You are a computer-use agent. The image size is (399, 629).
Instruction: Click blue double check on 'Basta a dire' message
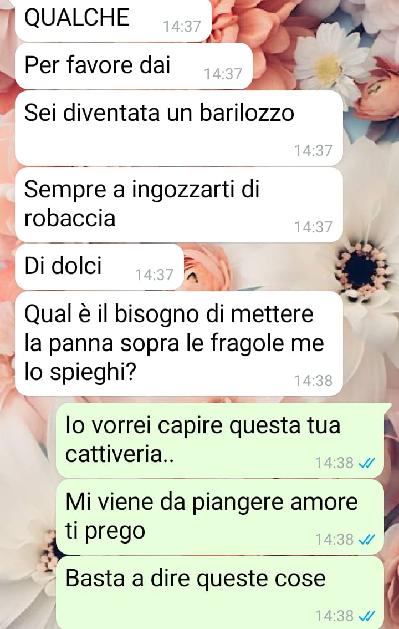coord(366,616)
